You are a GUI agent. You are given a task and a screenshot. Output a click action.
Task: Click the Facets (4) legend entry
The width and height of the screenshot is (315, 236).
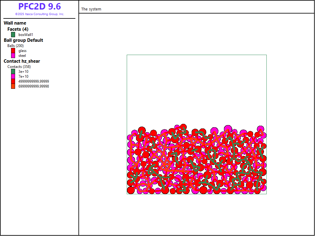point(18,29)
